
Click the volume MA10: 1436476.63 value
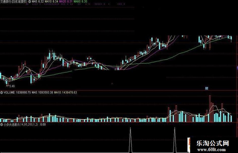click(x=65, y=92)
